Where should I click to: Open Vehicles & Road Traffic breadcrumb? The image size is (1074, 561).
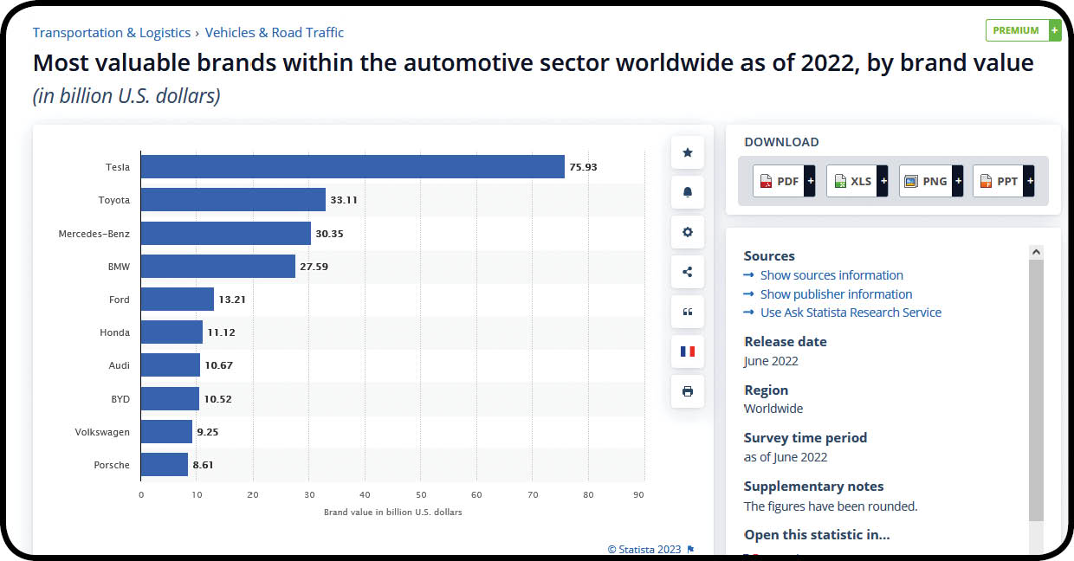pyautogui.click(x=275, y=33)
